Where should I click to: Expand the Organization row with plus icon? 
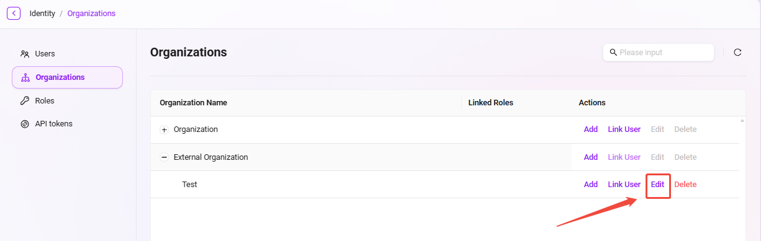[164, 129]
